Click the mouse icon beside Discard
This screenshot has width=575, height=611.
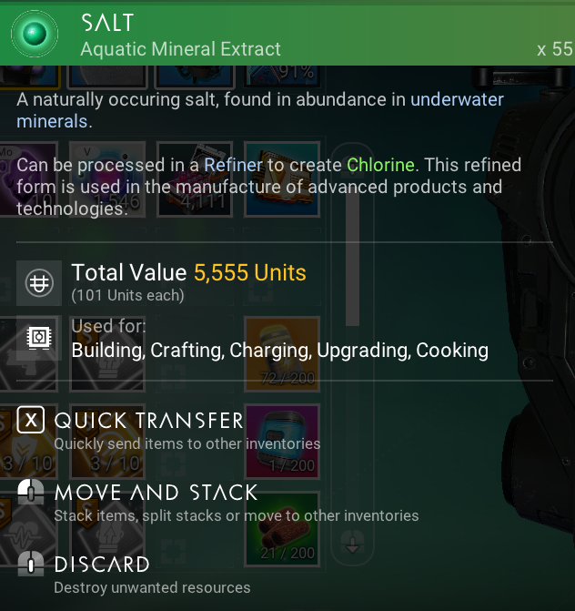[x=31, y=564]
